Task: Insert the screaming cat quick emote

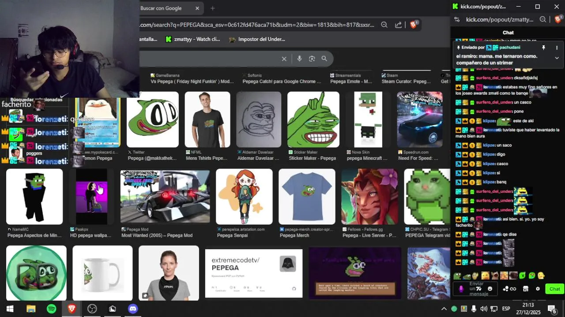Action: [494, 276]
